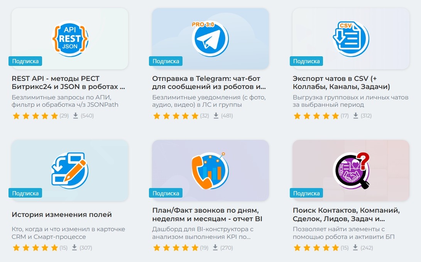Click the Telegram PRO 3.0 app icon
The height and width of the screenshot is (262, 421).
[210, 38]
